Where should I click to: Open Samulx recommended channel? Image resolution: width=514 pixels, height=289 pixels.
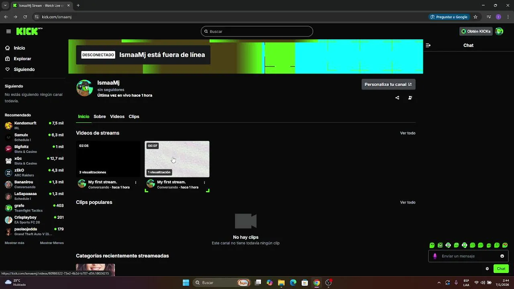pyautogui.click(x=34, y=137)
